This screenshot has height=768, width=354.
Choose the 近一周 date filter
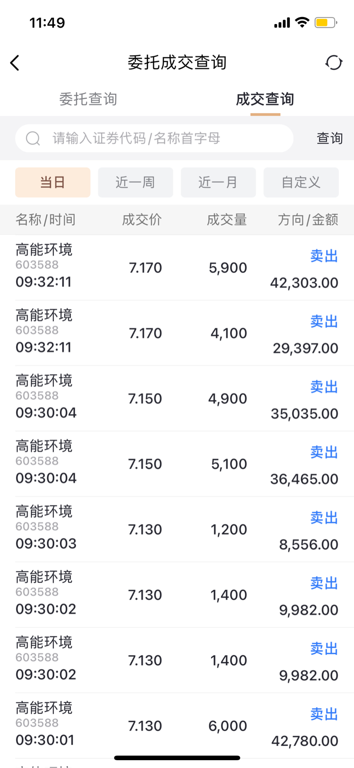tap(136, 182)
